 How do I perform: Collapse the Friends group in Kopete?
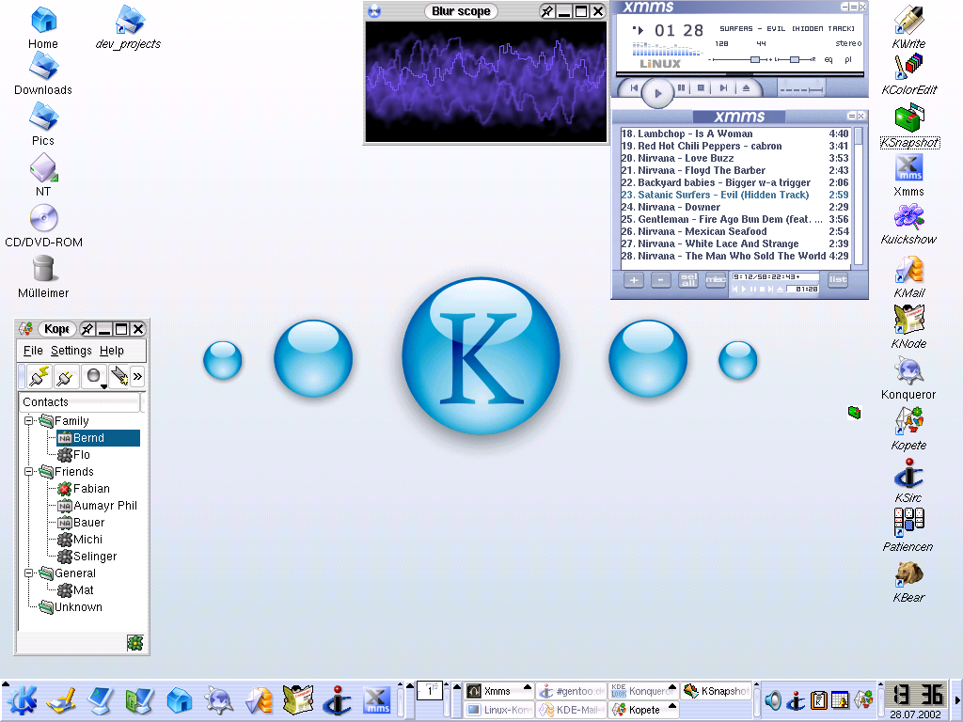28,472
